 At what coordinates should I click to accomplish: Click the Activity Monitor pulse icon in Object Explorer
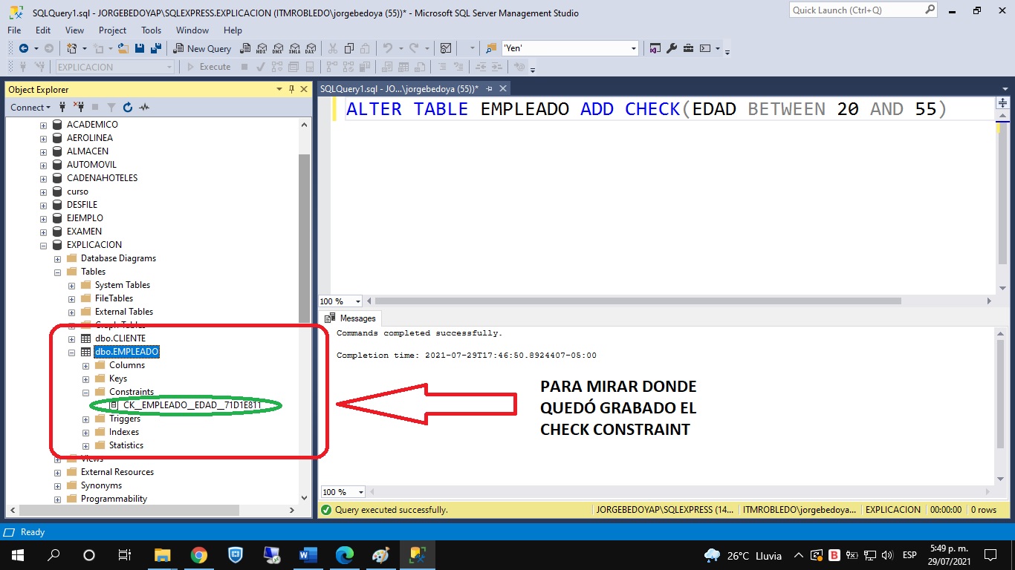pos(144,107)
